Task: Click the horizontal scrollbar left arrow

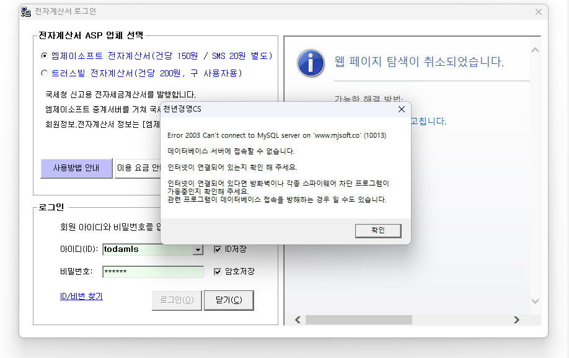Action: pyautogui.click(x=298, y=320)
